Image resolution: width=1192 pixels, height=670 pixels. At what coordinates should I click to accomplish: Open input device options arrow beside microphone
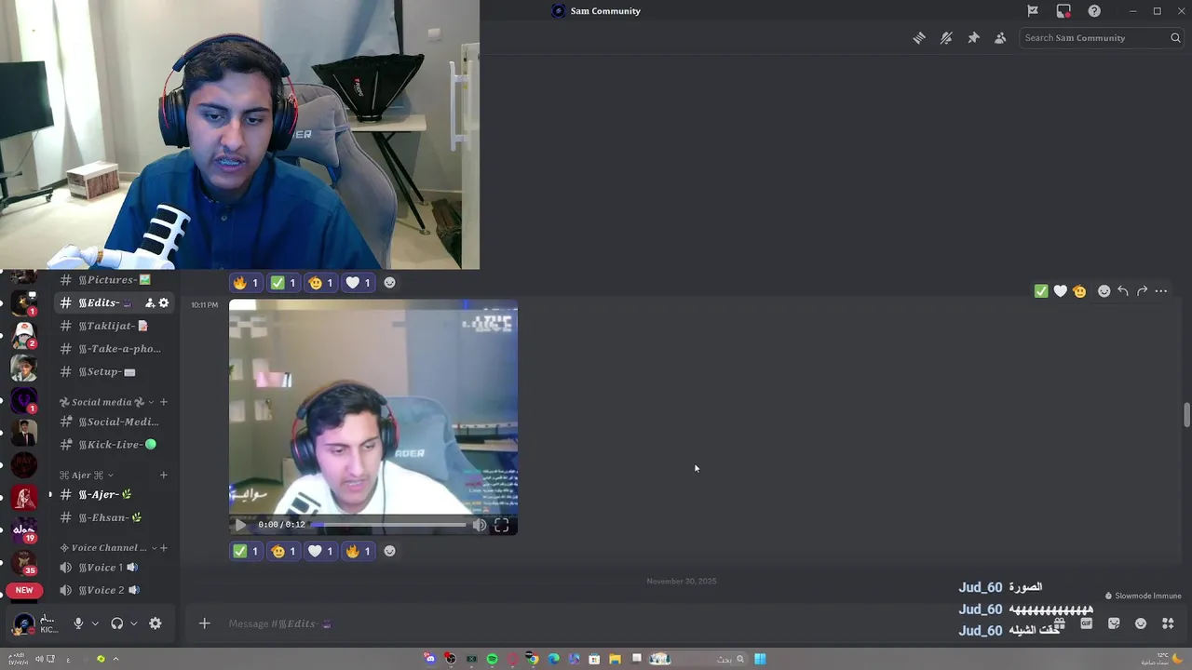[x=94, y=623]
